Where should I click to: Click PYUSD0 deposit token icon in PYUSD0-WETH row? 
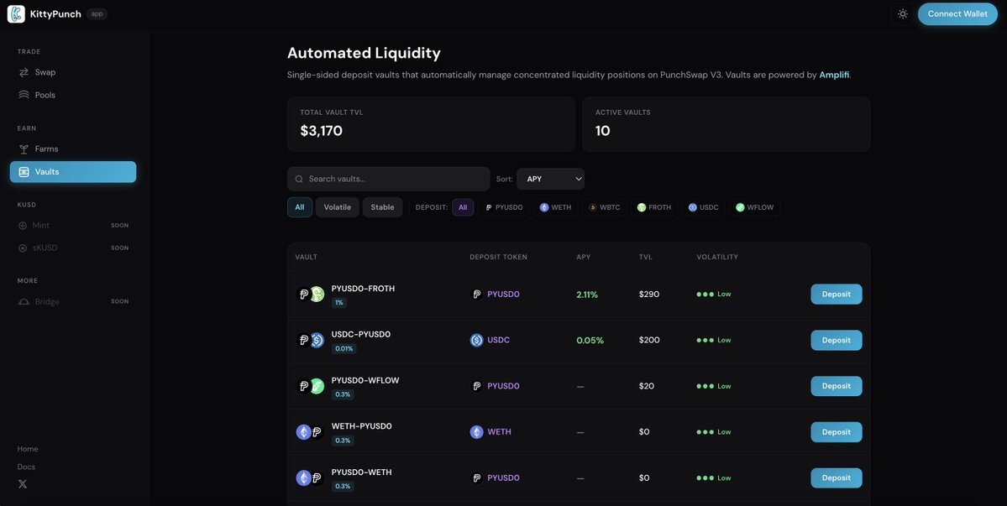tap(476, 477)
